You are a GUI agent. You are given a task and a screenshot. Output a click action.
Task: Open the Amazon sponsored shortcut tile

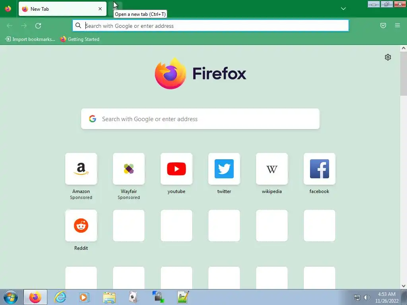(81, 169)
